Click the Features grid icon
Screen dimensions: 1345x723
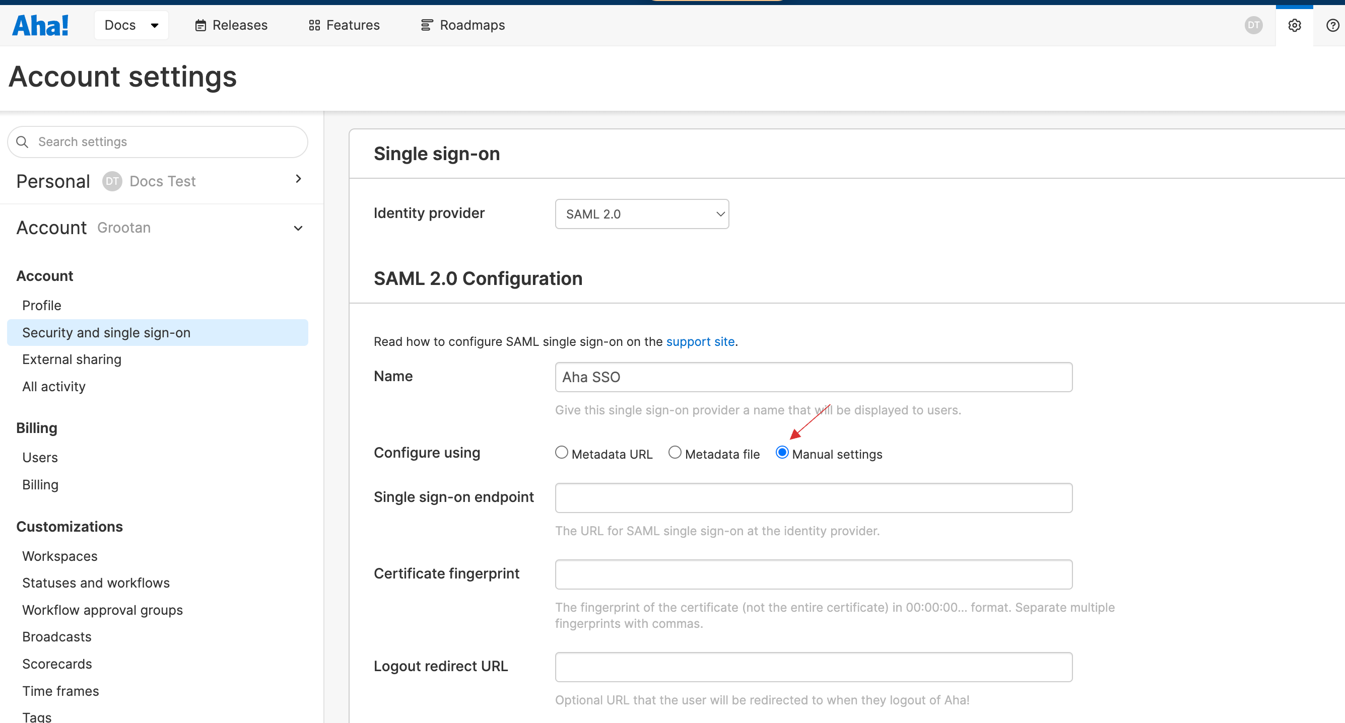click(x=314, y=25)
